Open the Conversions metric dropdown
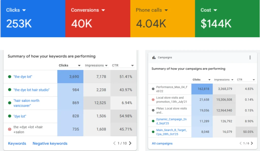The image size is (260, 151). pos(103,10)
